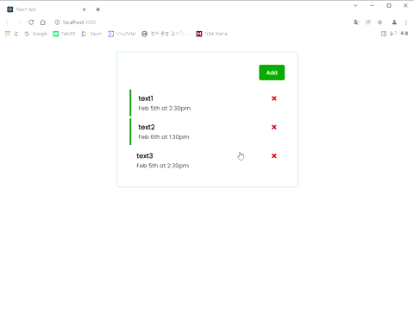Open the apps shortcut in bookmarks bar

[x=11, y=34]
